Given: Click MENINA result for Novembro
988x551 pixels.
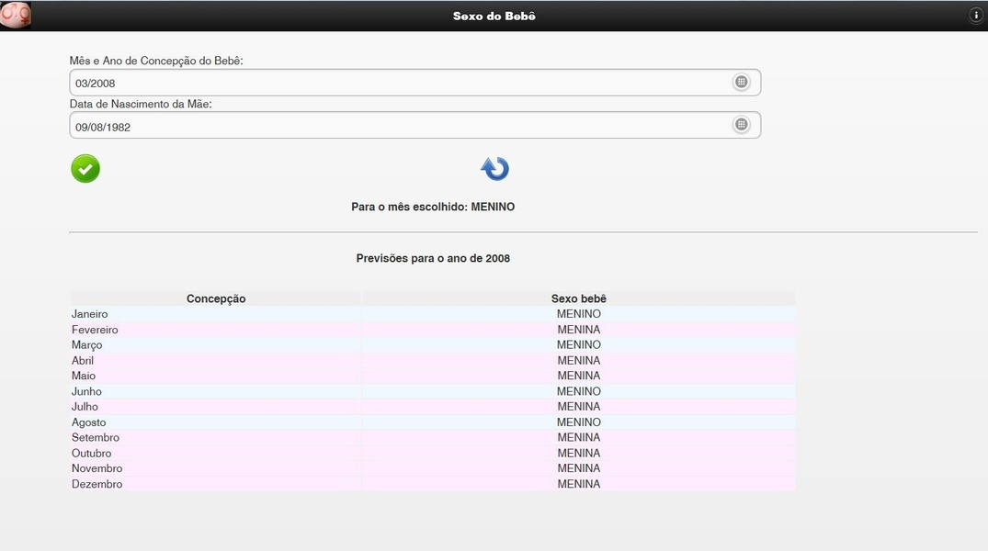Looking at the screenshot, I should [x=578, y=467].
